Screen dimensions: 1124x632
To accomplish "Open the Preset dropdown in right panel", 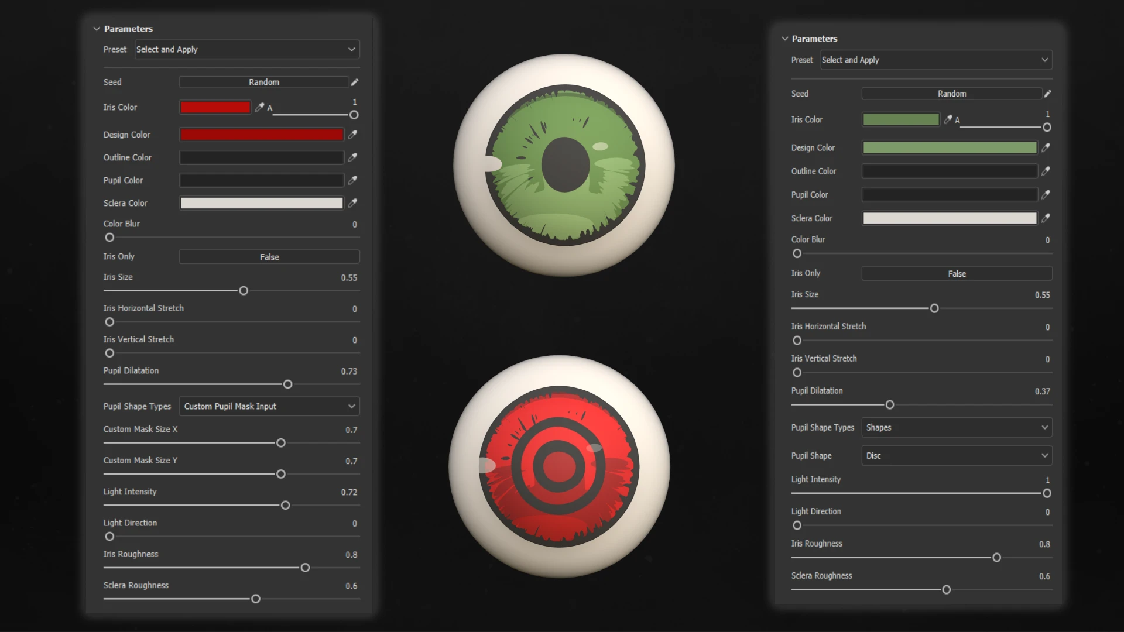I will (x=935, y=60).
